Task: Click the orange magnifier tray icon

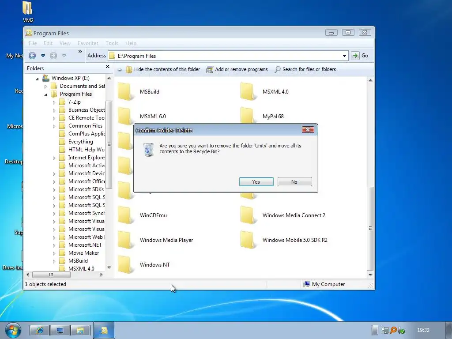Action: 393,330
